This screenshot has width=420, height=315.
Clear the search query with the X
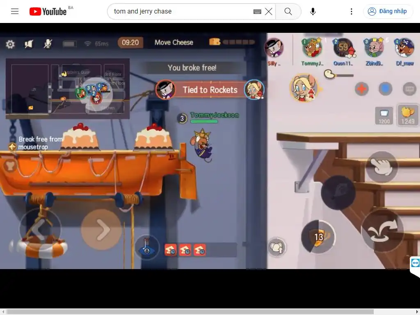pyautogui.click(x=268, y=11)
